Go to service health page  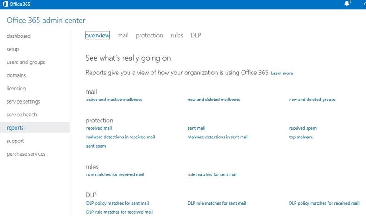point(22,115)
